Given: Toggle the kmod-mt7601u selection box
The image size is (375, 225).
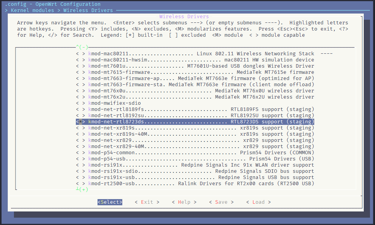Looking at the screenshot, I should click(x=80, y=66).
